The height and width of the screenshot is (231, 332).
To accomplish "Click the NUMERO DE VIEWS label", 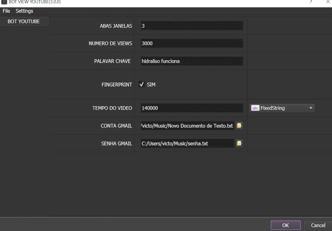I will pyautogui.click(x=110, y=44).
